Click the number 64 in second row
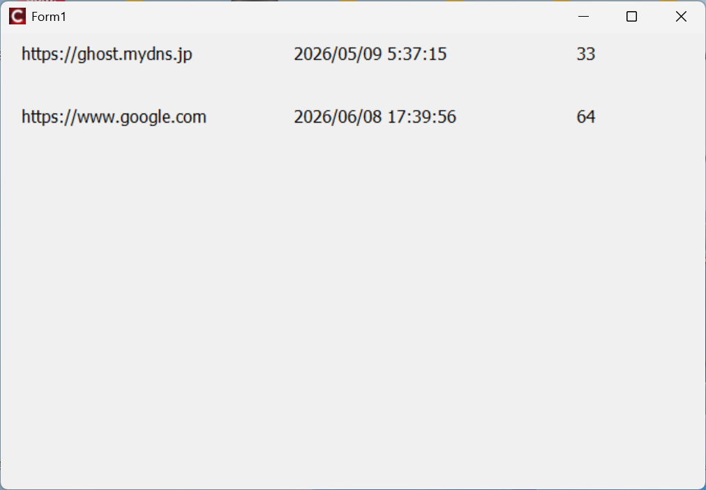Screen dimensions: 706x490 (x=585, y=116)
